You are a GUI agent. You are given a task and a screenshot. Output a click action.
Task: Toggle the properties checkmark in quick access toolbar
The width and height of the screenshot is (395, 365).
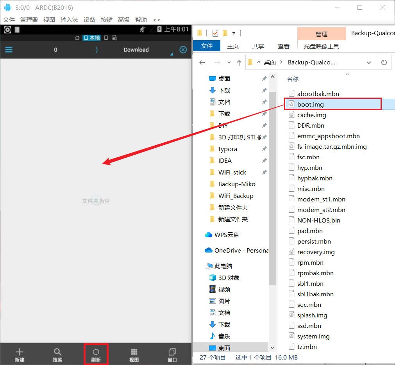(215, 33)
